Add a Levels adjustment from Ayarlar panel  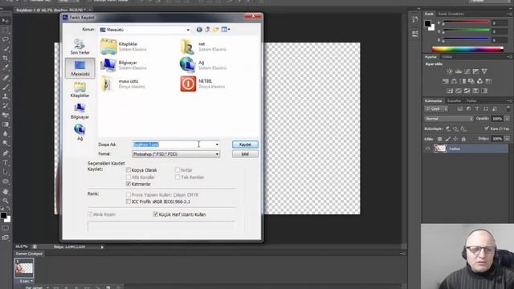(459, 71)
